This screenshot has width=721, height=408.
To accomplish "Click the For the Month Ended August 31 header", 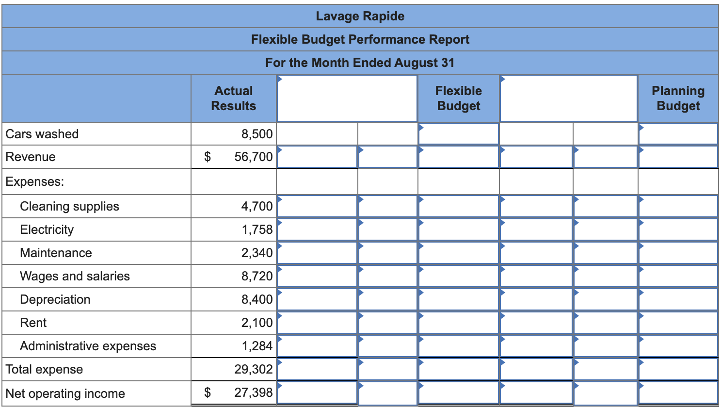I will point(360,62).
